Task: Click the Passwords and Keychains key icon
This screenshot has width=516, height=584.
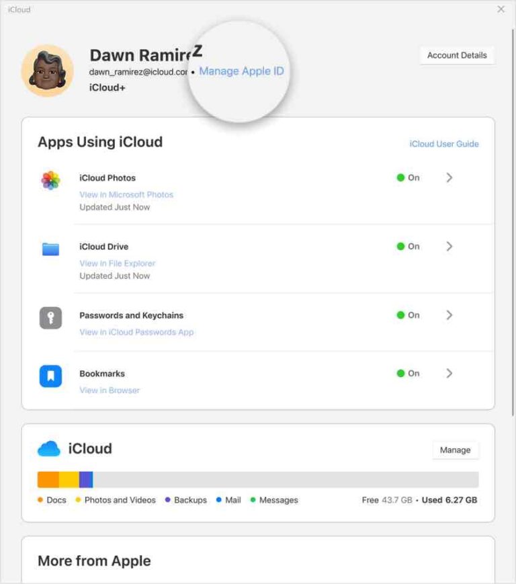Action: click(x=50, y=318)
